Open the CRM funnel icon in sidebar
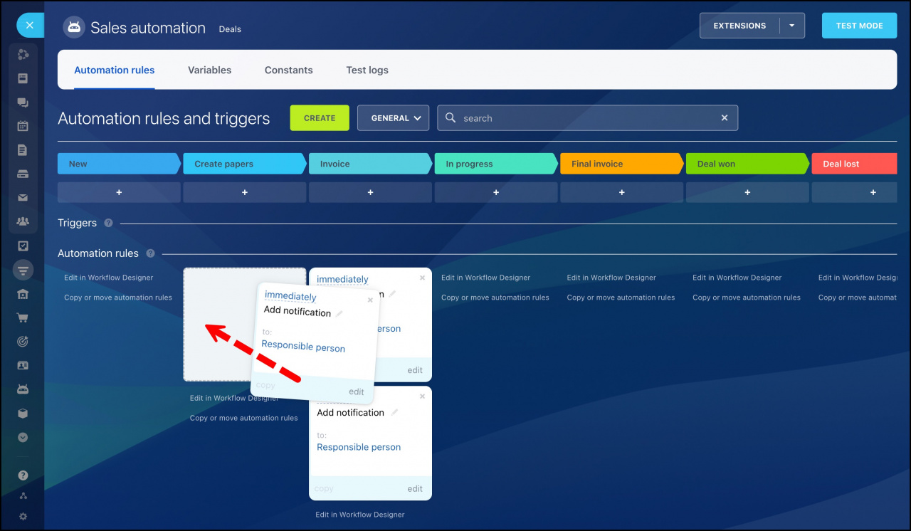Image resolution: width=911 pixels, height=531 pixels. (x=23, y=270)
